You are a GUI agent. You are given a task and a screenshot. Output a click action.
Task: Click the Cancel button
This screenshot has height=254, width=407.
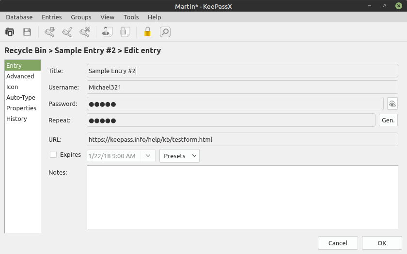tap(338, 243)
